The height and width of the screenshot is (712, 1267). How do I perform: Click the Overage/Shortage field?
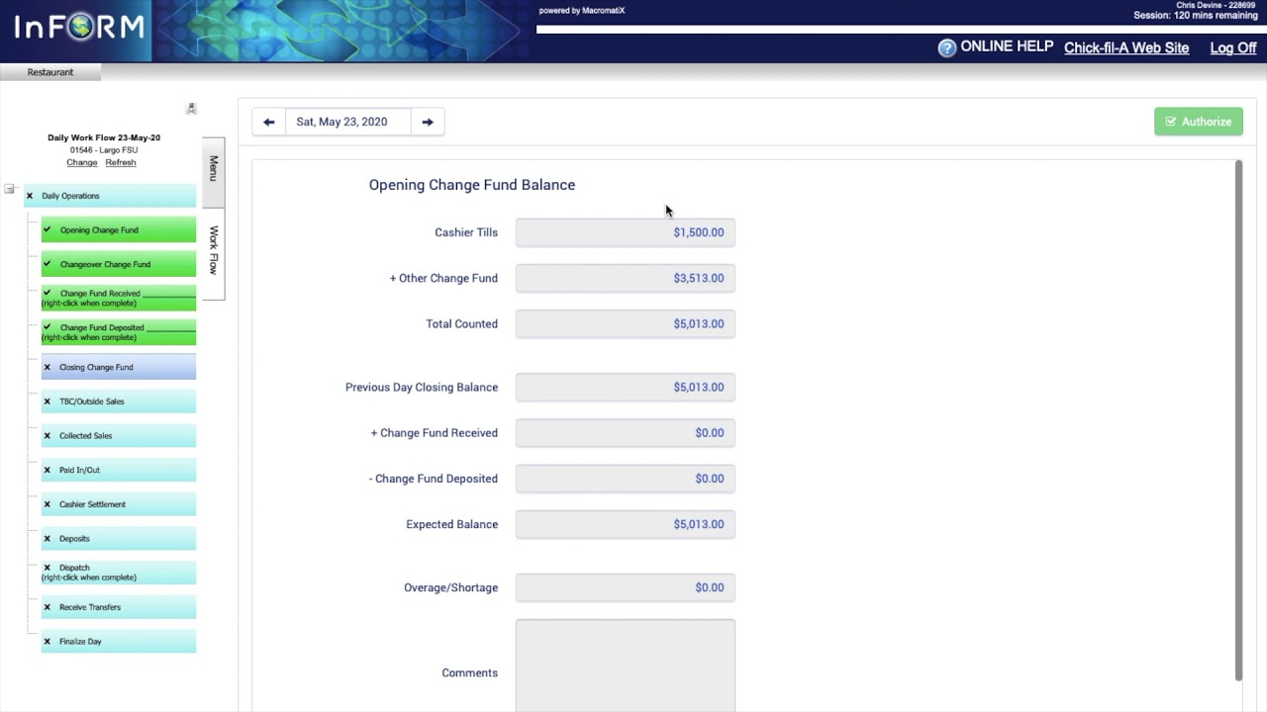[626, 587]
